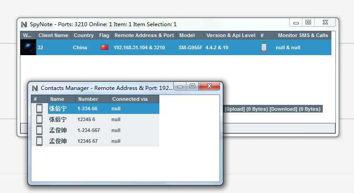Image resolution: width=354 pixels, height=193 pixels.
Task: Click the Flag column header
Action: (x=104, y=35)
